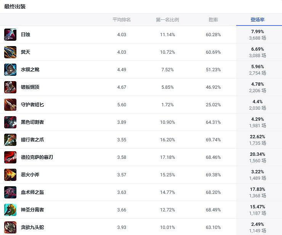Click the 20.34% pick rate value

pyautogui.click(x=257, y=154)
